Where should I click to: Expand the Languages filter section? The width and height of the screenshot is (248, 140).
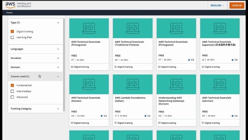(x=35, y=49)
